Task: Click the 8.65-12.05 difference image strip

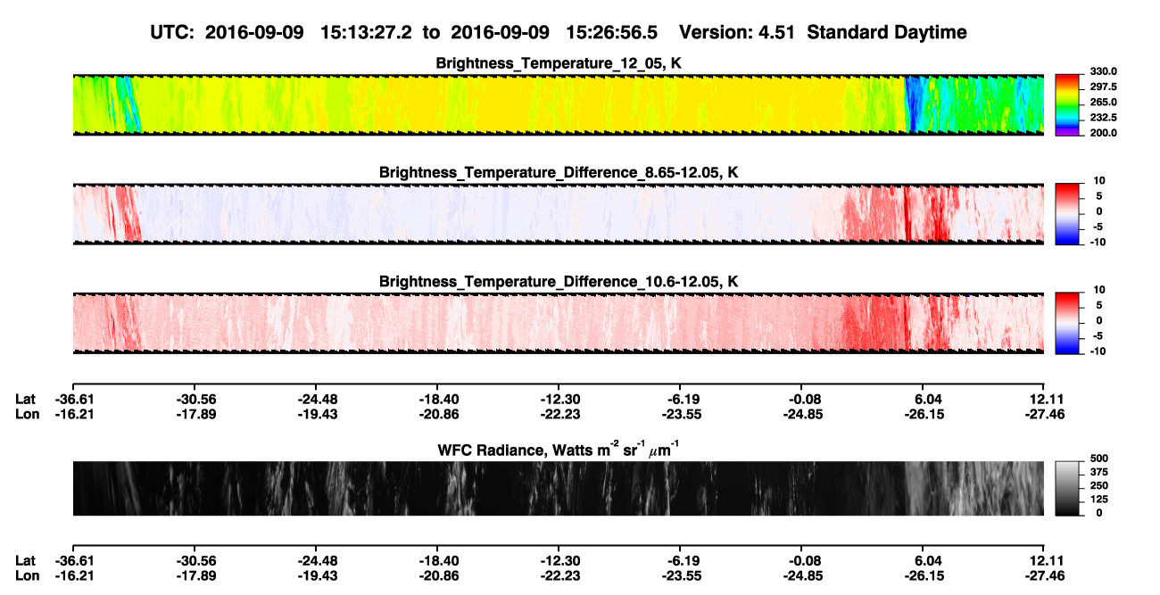Action: point(558,213)
